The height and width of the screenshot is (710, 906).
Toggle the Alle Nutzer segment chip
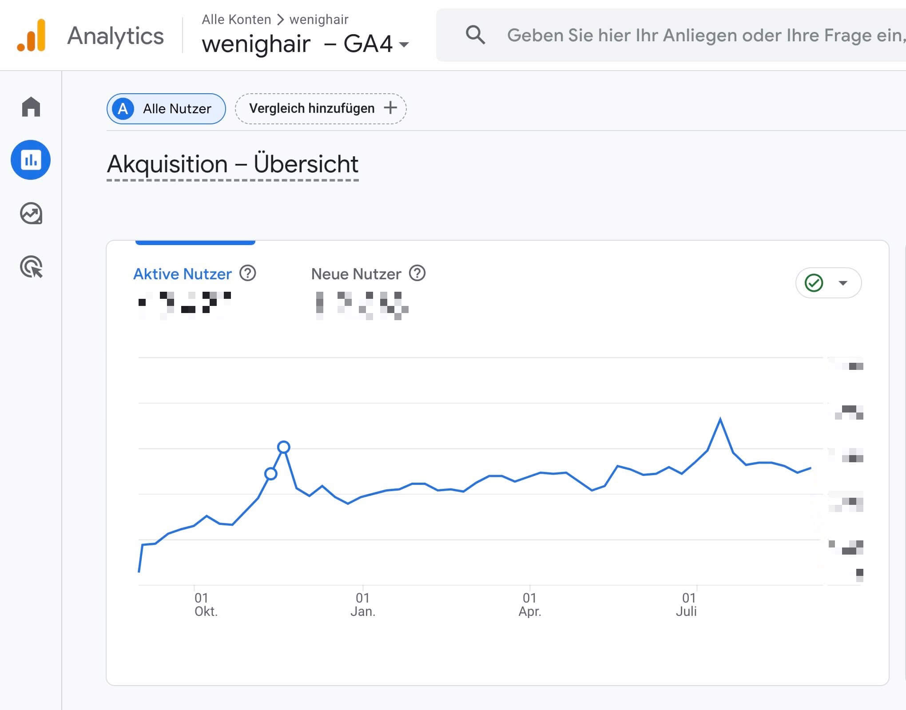[166, 108]
